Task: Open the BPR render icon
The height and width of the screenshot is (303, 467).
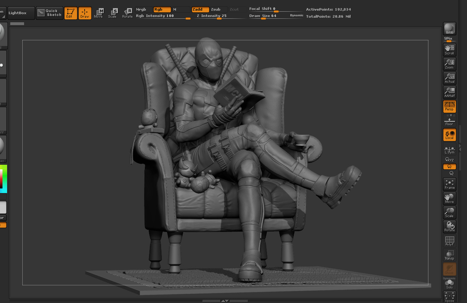Action: pyautogui.click(x=449, y=28)
